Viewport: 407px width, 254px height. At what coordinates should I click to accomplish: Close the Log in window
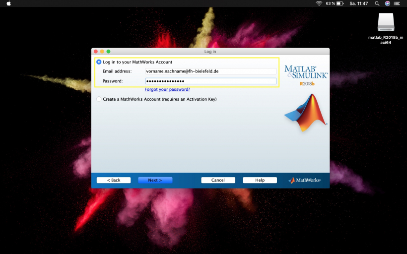pos(96,52)
